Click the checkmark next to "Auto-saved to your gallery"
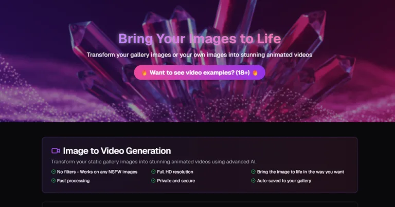Image resolution: width=395 pixels, height=207 pixels. pyautogui.click(x=253, y=181)
